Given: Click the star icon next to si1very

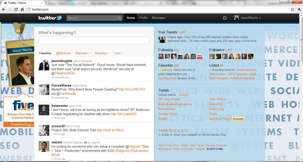Looking at the screenshot, I should 160,70.
